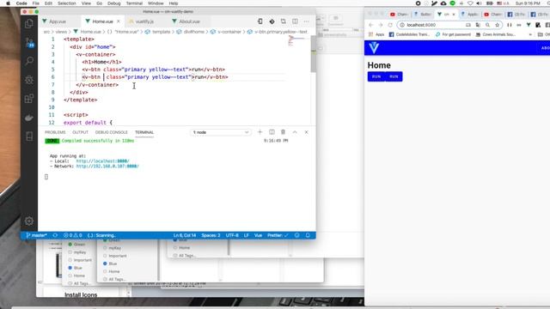Click the second RUN button on the web page
Image resolution: width=550 pixels, height=309 pixels.
click(394, 76)
